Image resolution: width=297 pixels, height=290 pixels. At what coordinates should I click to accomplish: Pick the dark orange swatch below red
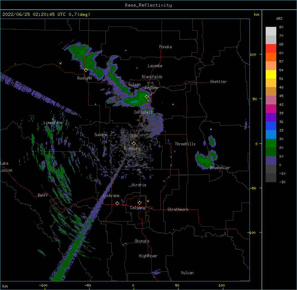271,57
